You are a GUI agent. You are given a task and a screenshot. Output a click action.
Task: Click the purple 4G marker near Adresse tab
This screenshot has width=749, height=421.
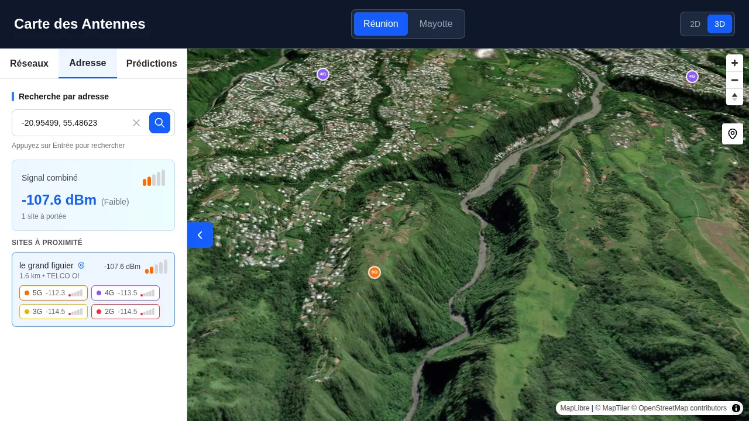click(323, 74)
